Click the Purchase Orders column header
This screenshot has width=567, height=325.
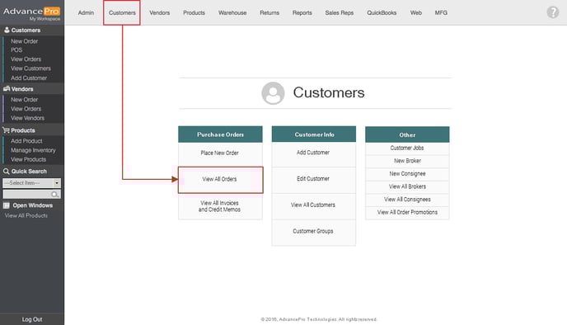tap(220, 134)
